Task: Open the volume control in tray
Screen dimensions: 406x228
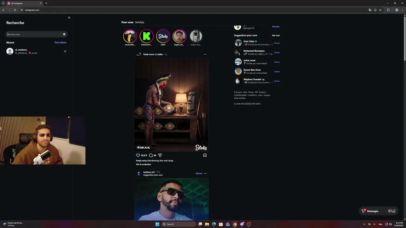Action: [x=390, y=224]
